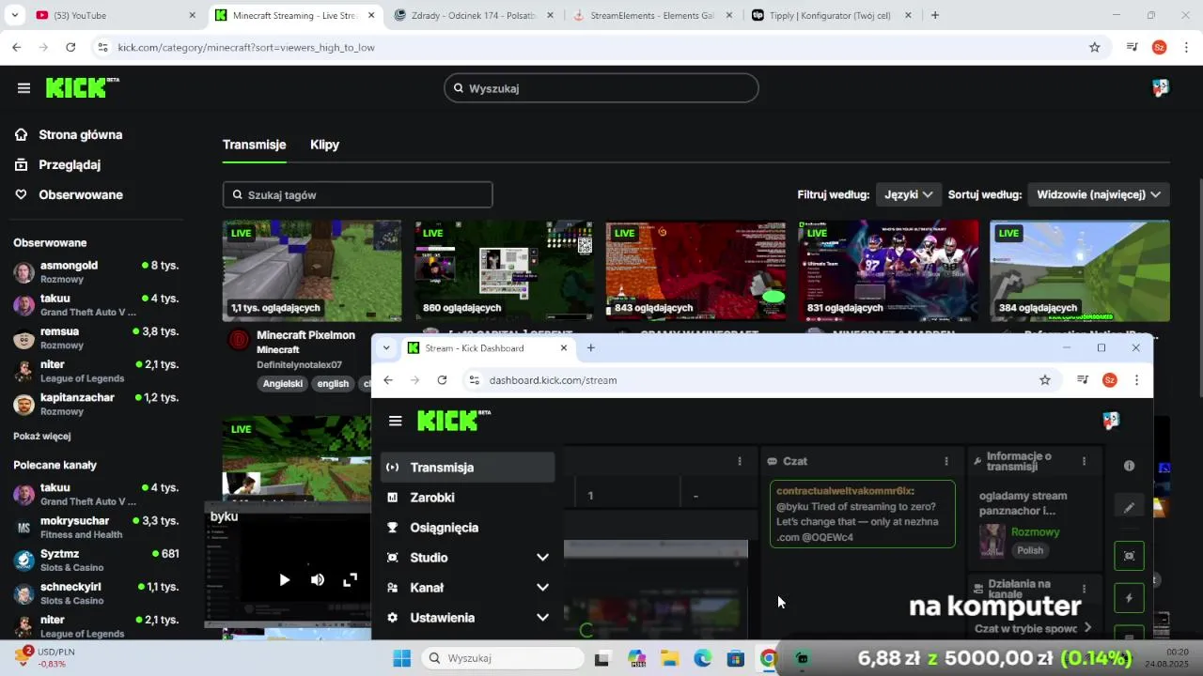Click the Rozmowy category link in stream info
The height and width of the screenshot is (676, 1203).
[1035, 532]
